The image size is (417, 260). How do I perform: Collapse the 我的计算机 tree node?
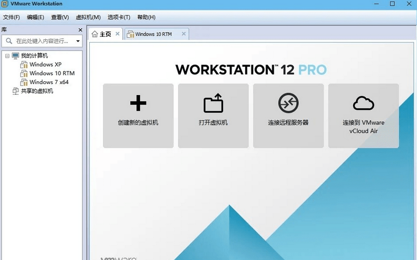pyautogui.click(x=7, y=56)
